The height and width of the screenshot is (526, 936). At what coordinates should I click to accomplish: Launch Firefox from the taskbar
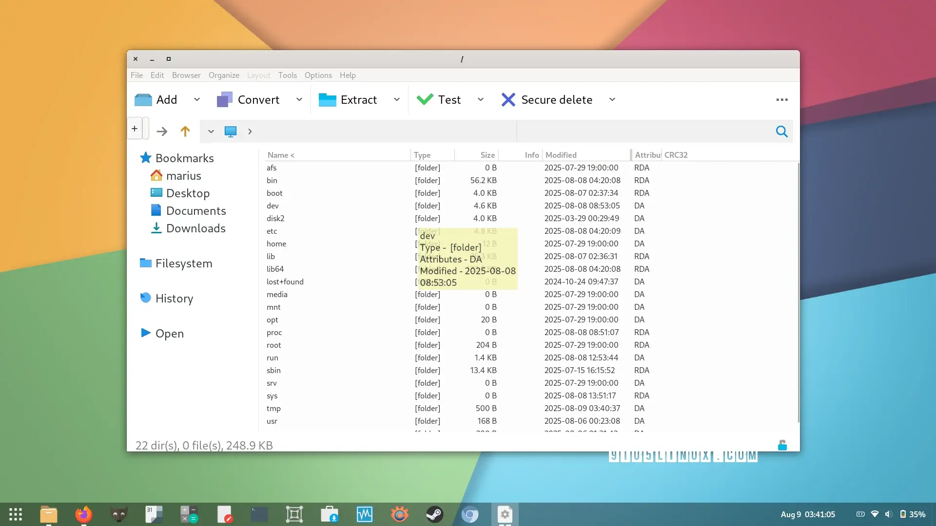(83, 514)
